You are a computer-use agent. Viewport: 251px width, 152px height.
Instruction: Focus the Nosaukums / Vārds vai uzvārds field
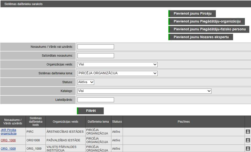click(96, 47)
